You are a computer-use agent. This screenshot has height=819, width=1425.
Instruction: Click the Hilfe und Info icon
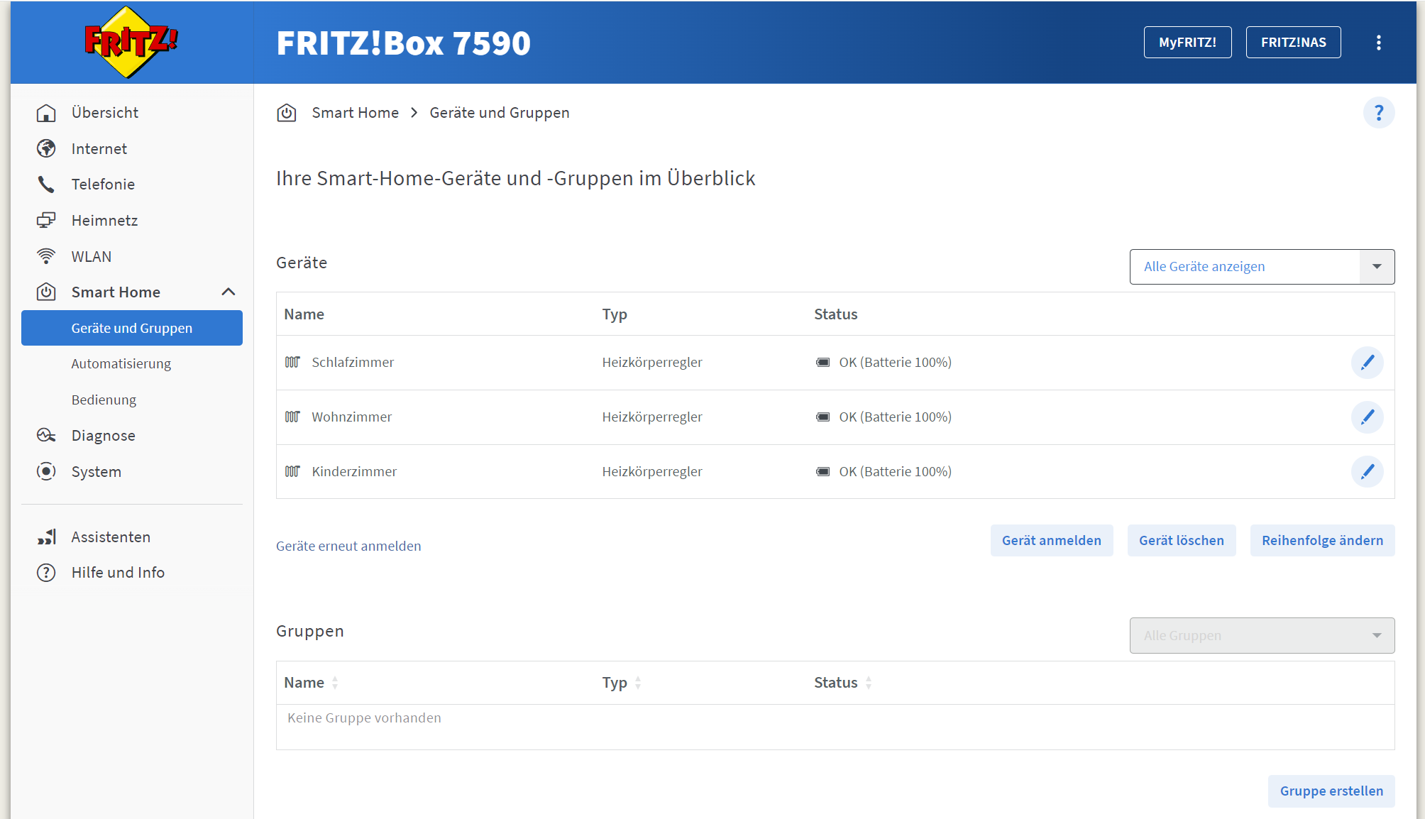46,573
